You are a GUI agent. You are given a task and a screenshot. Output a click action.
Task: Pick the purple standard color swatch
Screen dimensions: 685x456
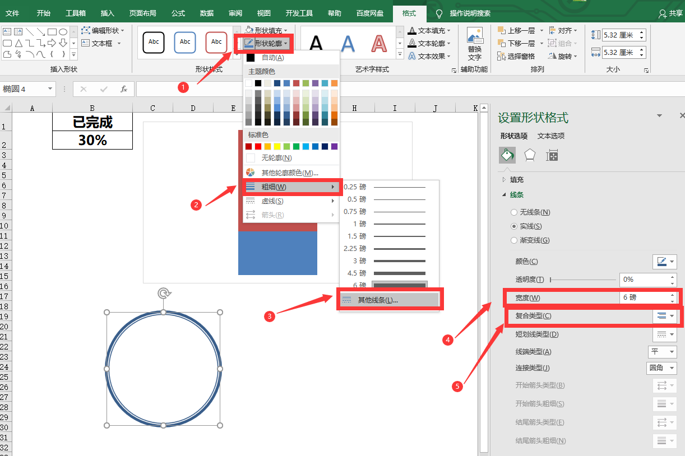334,146
